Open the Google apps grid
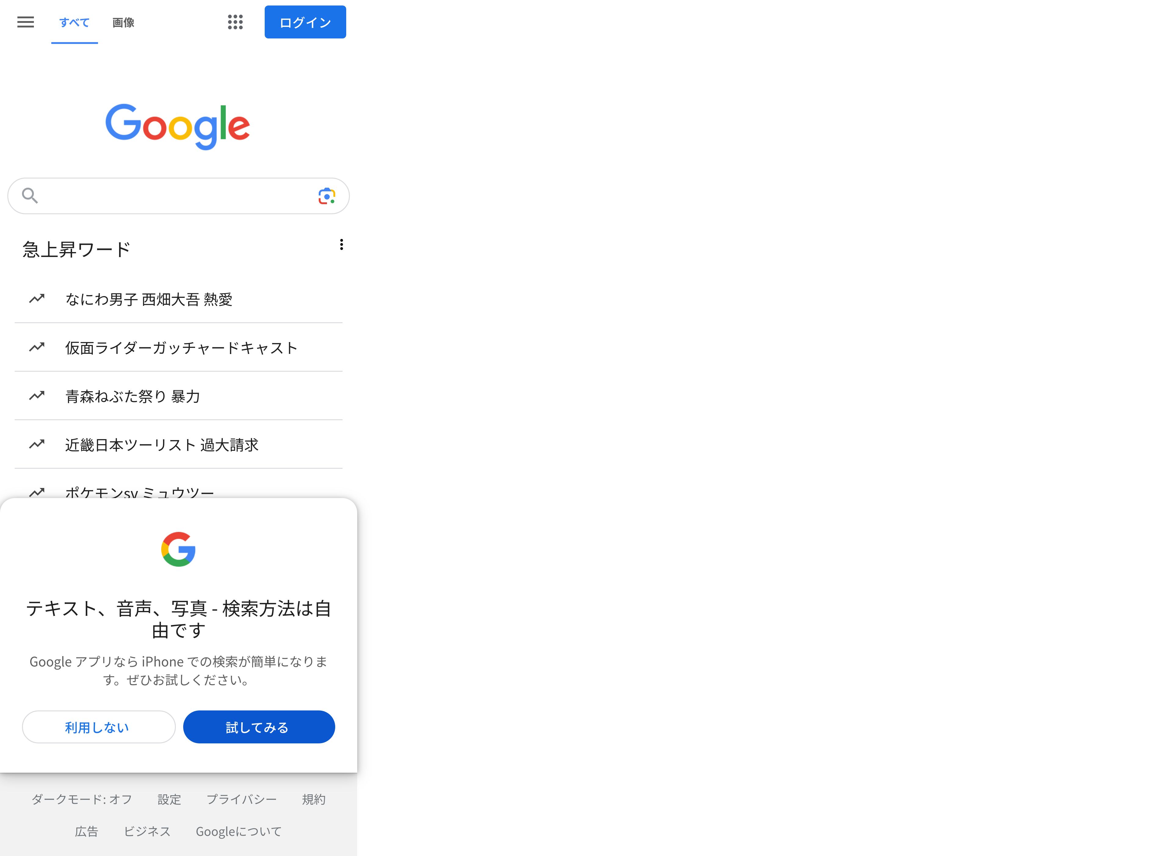This screenshot has width=1176, height=856. click(x=235, y=22)
